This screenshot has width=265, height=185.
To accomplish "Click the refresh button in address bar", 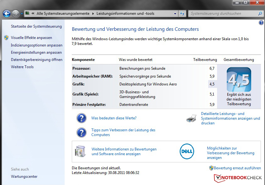I will pos(182,14).
